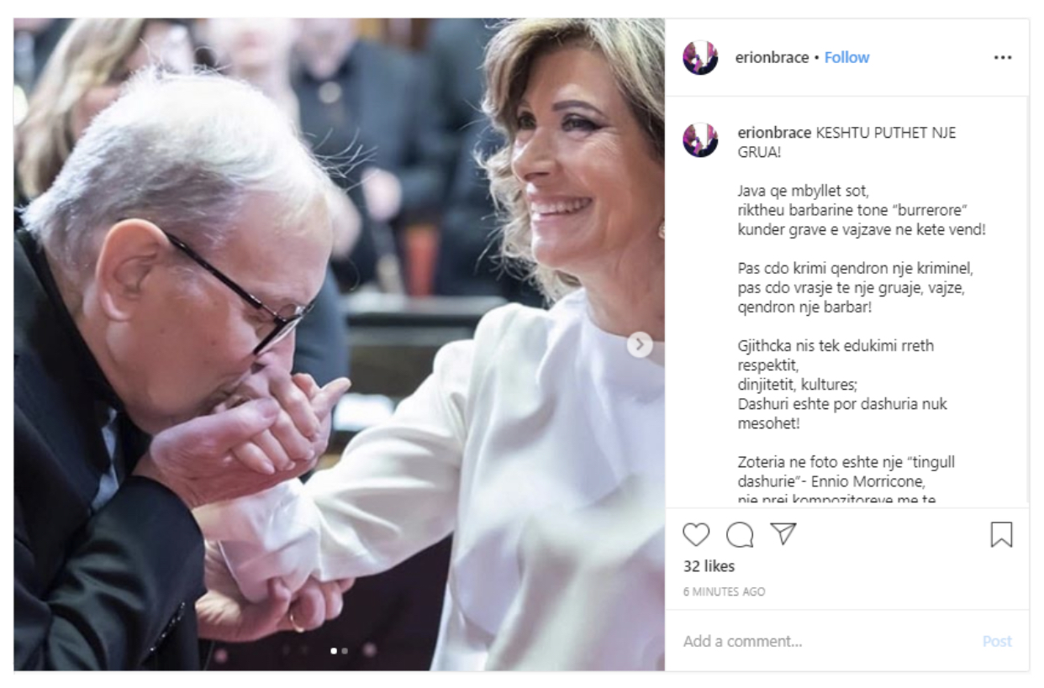Open erionbrace profile from header username
The height and width of the screenshot is (688, 1044).
(772, 57)
